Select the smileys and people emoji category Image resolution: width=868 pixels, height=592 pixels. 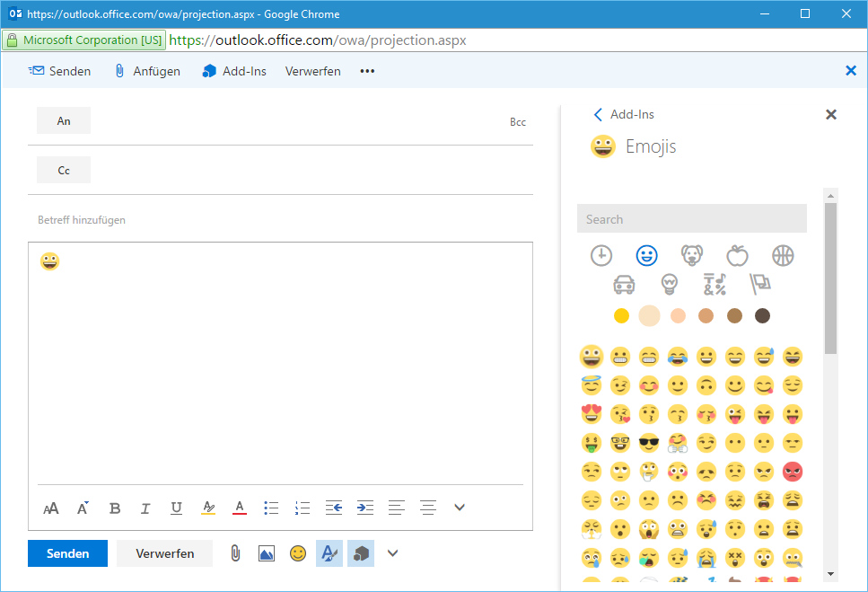tap(646, 255)
